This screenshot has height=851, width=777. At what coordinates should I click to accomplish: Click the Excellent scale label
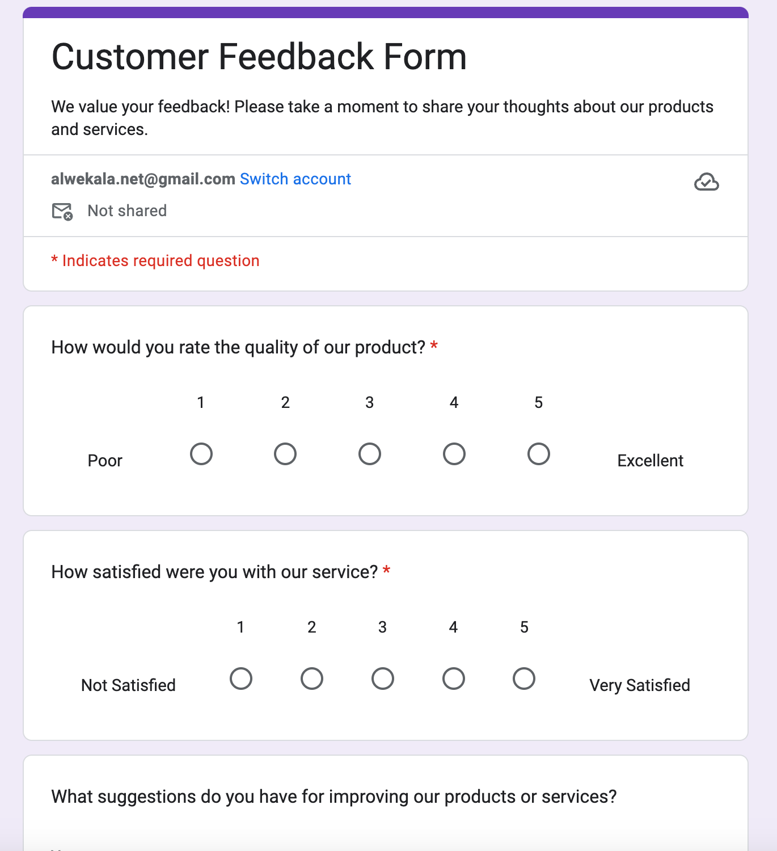[x=650, y=461]
